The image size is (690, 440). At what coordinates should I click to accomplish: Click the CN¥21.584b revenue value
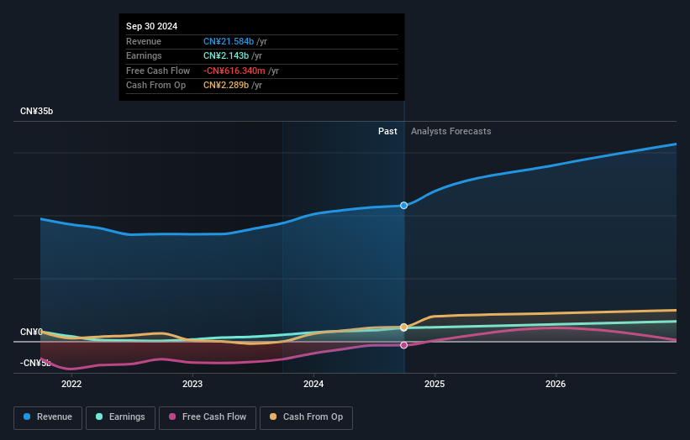click(229, 41)
